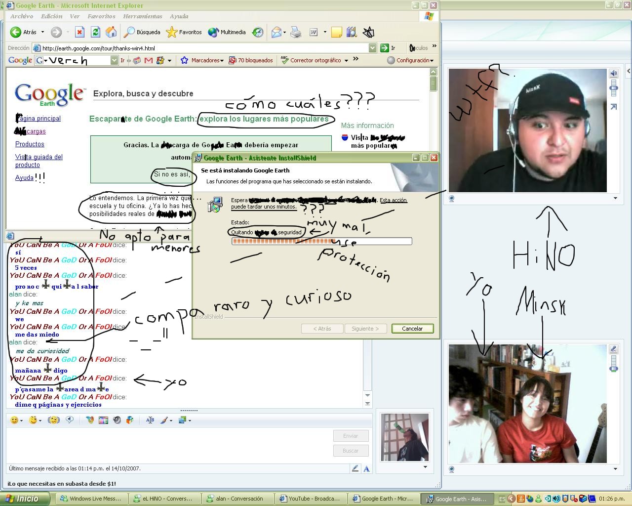Viewport: 632px width, 506px height.
Task: Open the address bar URL dropdown
Action: [x=373, y=48]
